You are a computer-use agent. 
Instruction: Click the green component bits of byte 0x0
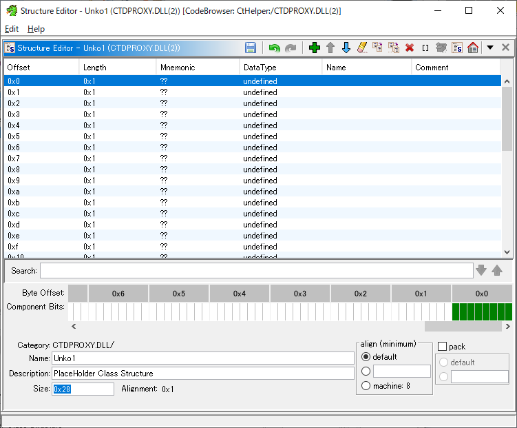coord(482,312)
